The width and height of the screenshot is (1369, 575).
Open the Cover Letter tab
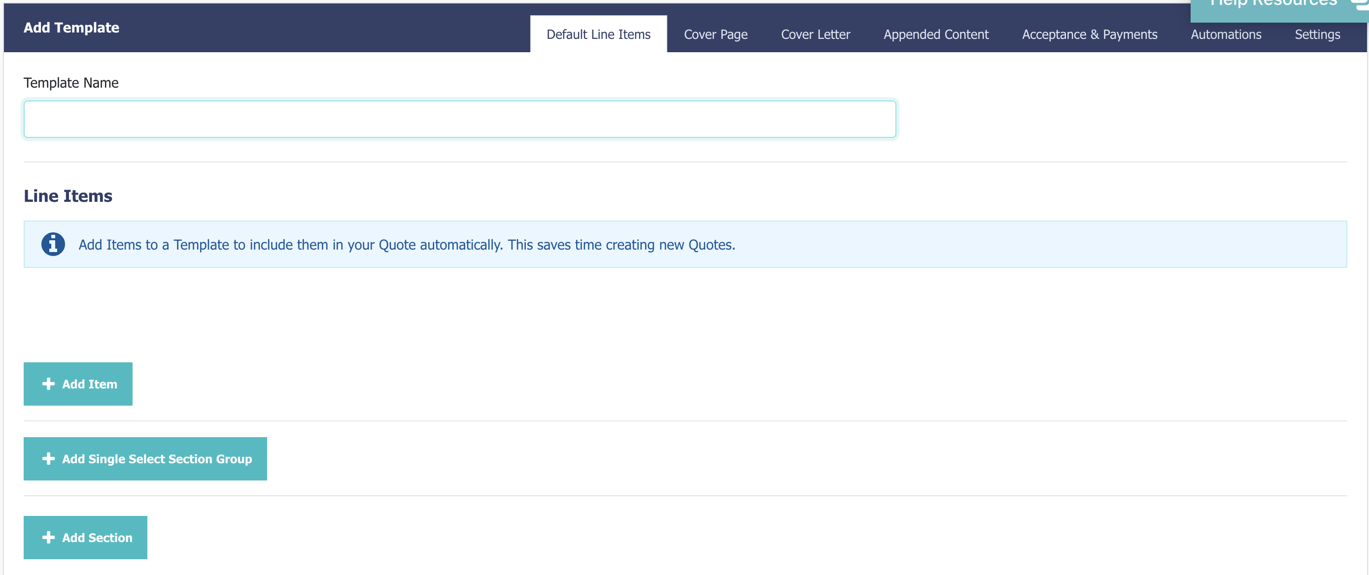coord(815,34)
